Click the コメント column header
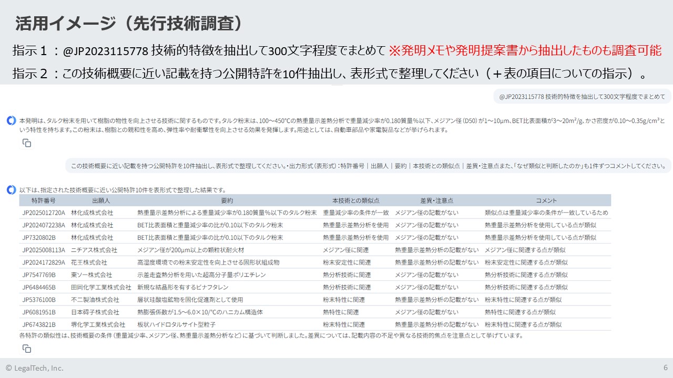 click(546, 201)
